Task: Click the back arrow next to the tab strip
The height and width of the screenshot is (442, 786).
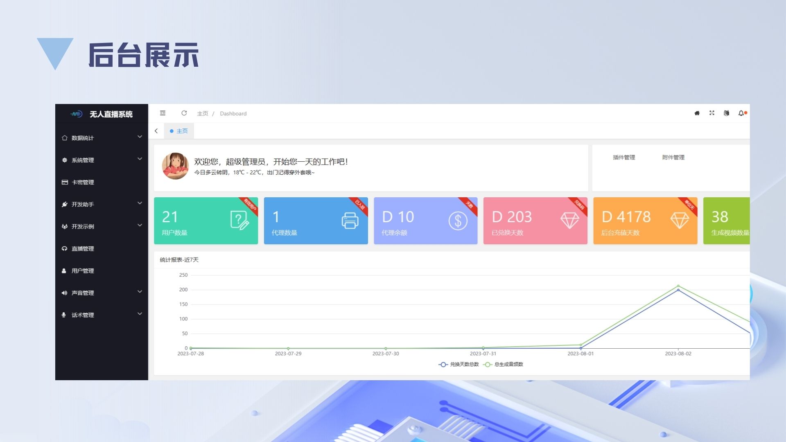Action: click(156, 131)
